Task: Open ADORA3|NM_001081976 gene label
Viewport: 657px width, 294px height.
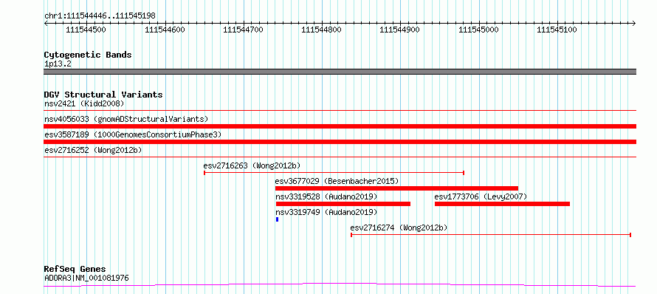Action: [x=86, y=278]
